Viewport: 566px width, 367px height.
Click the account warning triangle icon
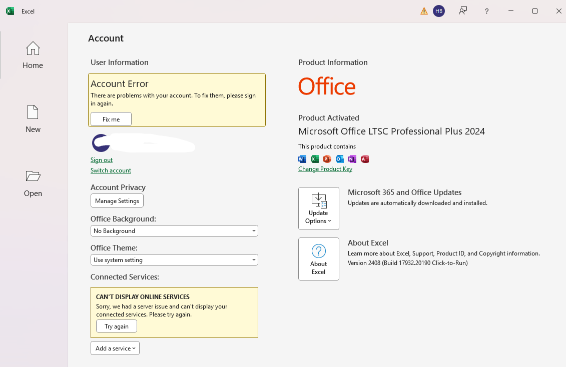click(x=424, y=11)
